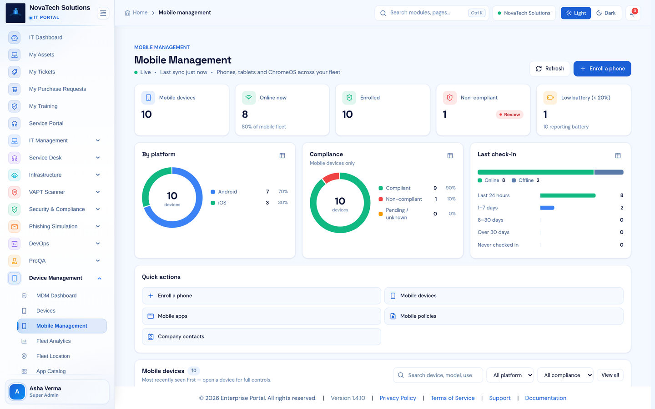Image resolution: width=655 pixels, height=409 pixels.
Task: Open the All compliance dropdown
Action: pyautogui.click(x=565, y=375)
